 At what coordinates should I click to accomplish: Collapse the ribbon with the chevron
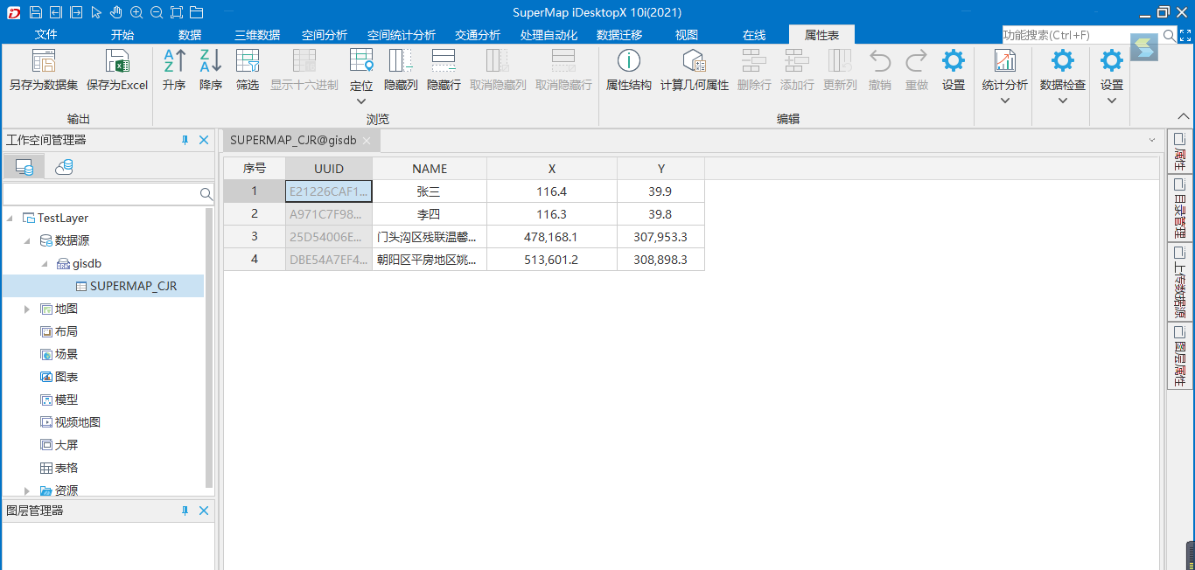[x=1184, y=116]
